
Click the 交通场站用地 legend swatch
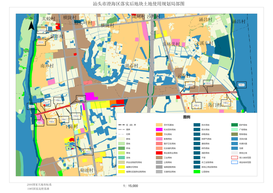click(159, 172)
